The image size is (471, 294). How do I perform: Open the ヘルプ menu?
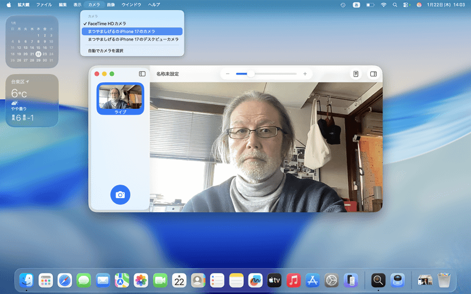(x=154, y=5)
